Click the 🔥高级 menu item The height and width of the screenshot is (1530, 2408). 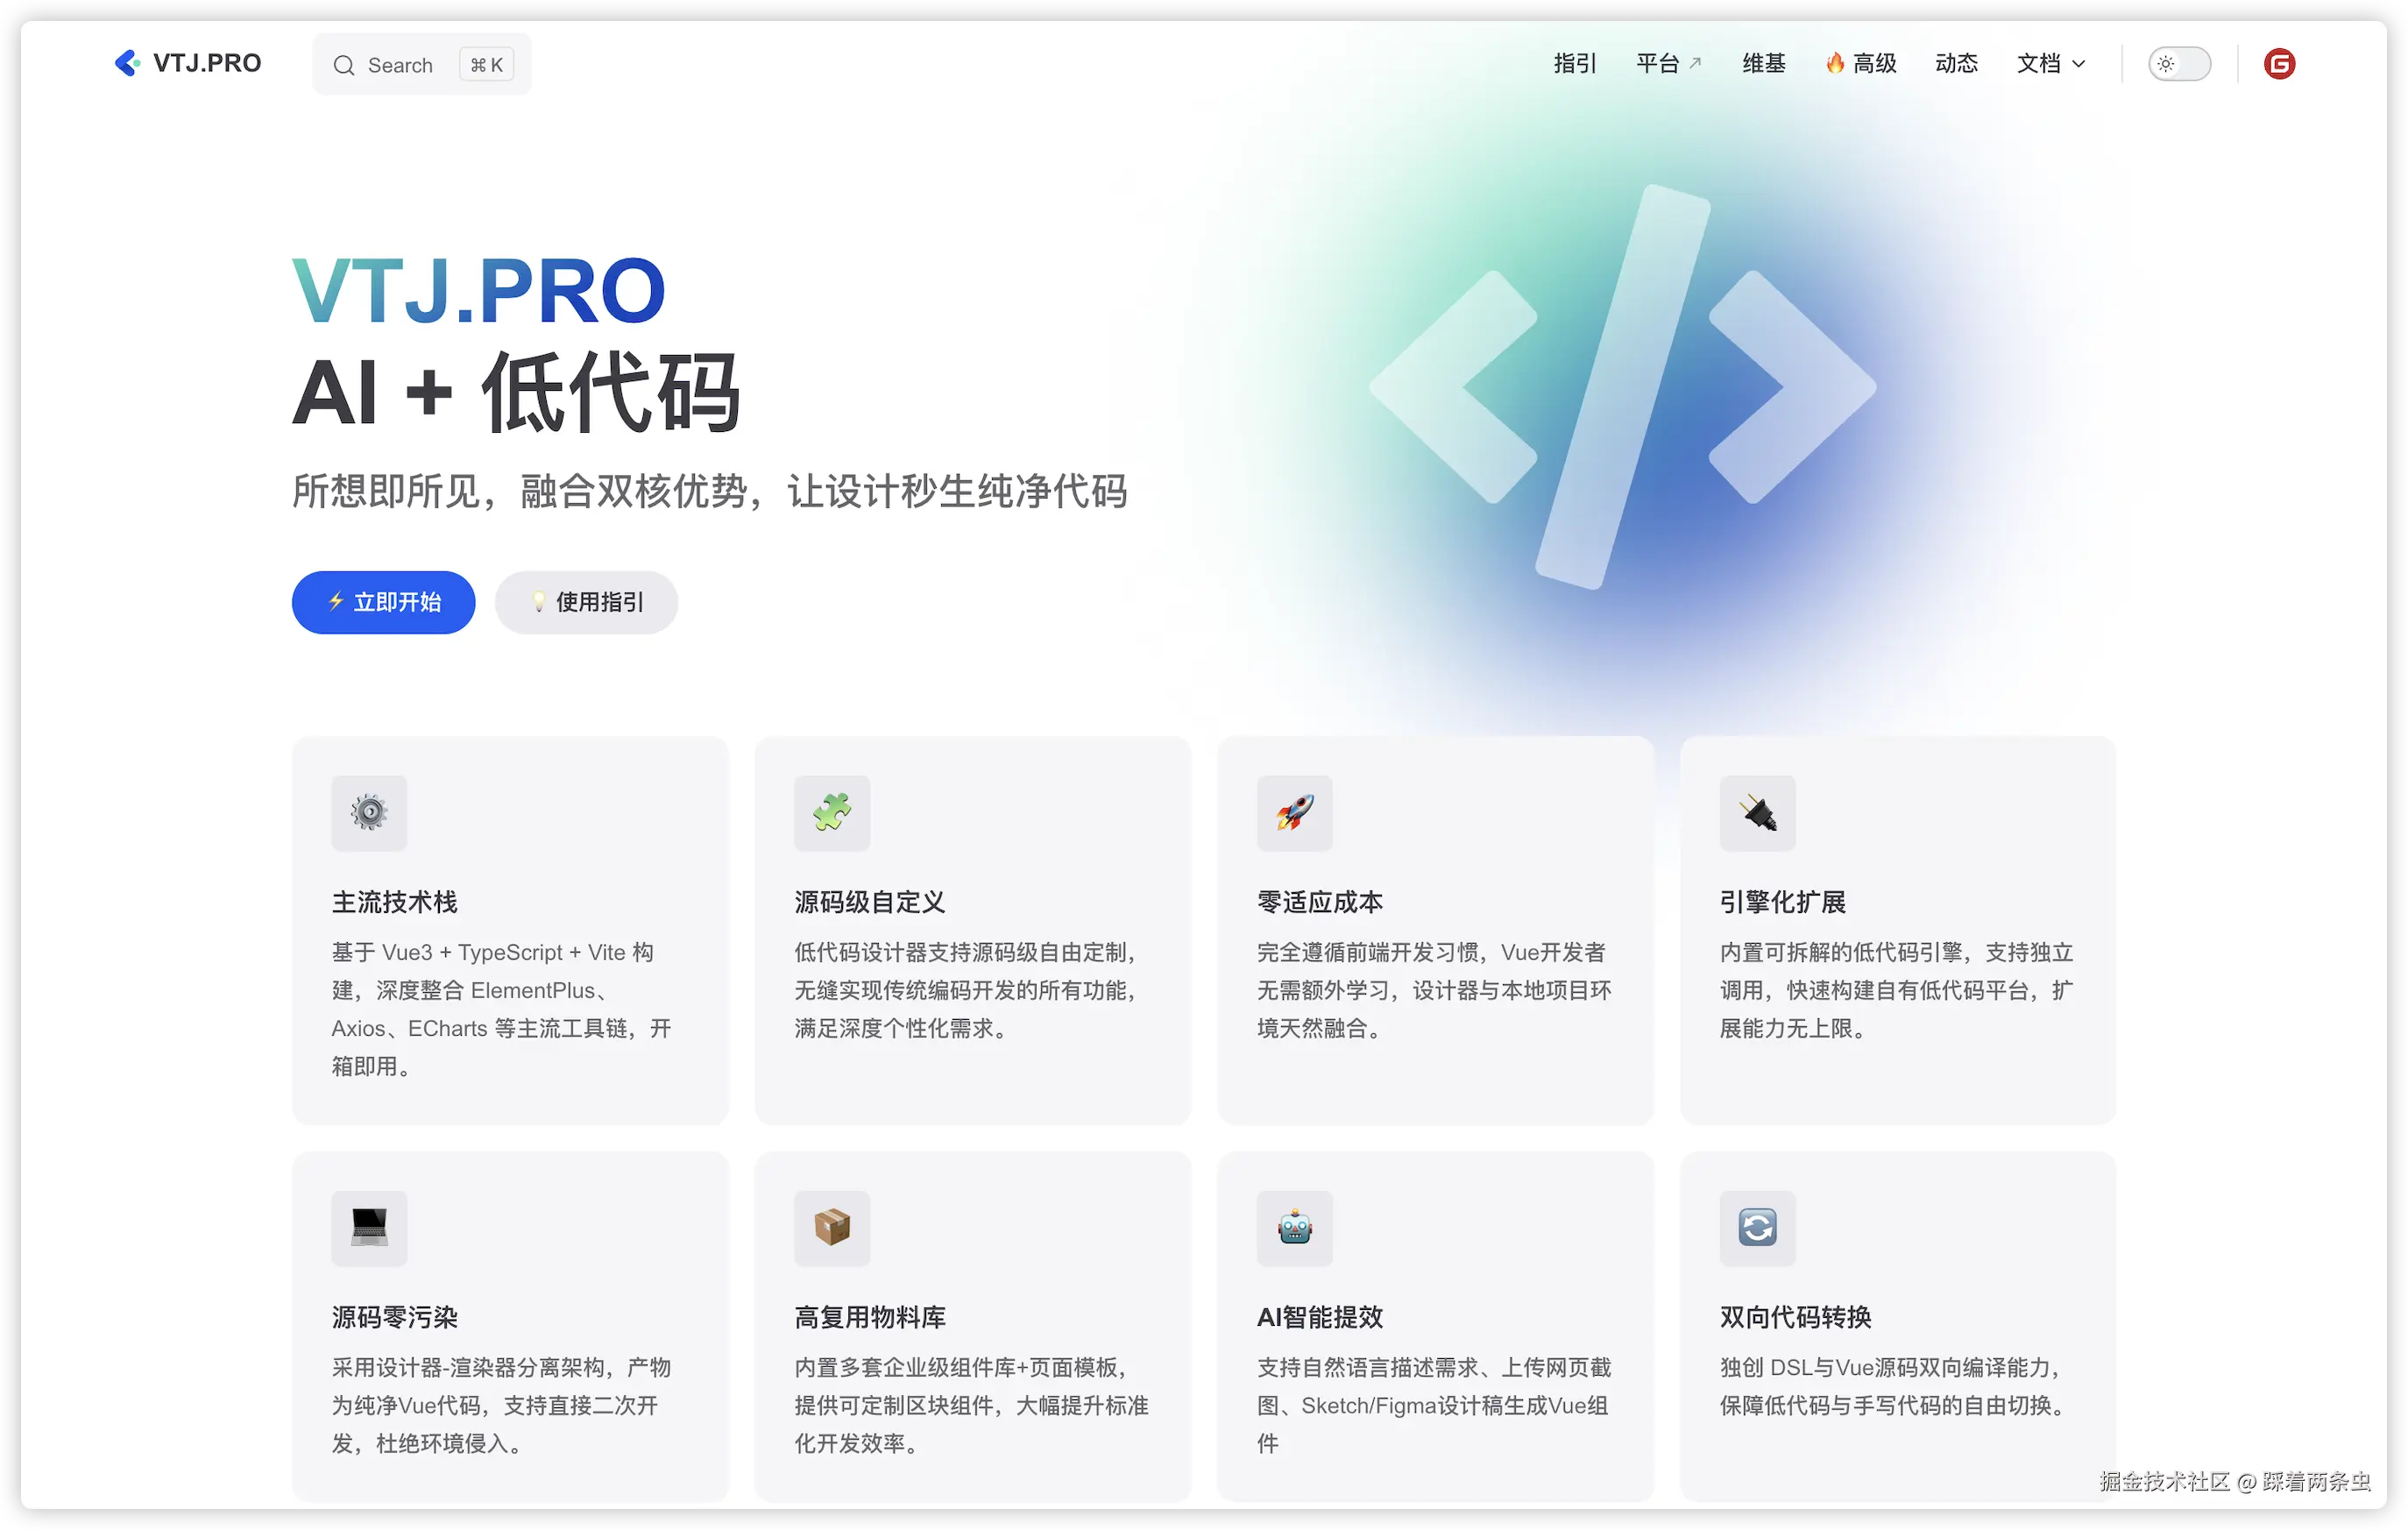[1860, 63]
